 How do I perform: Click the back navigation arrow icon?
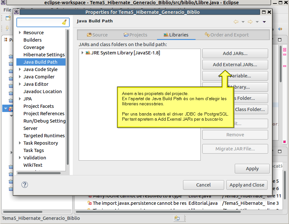(x=236, y=22)
